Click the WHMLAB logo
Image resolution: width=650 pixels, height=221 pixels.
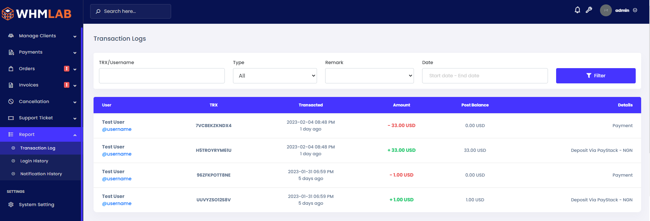coord(37,14)
